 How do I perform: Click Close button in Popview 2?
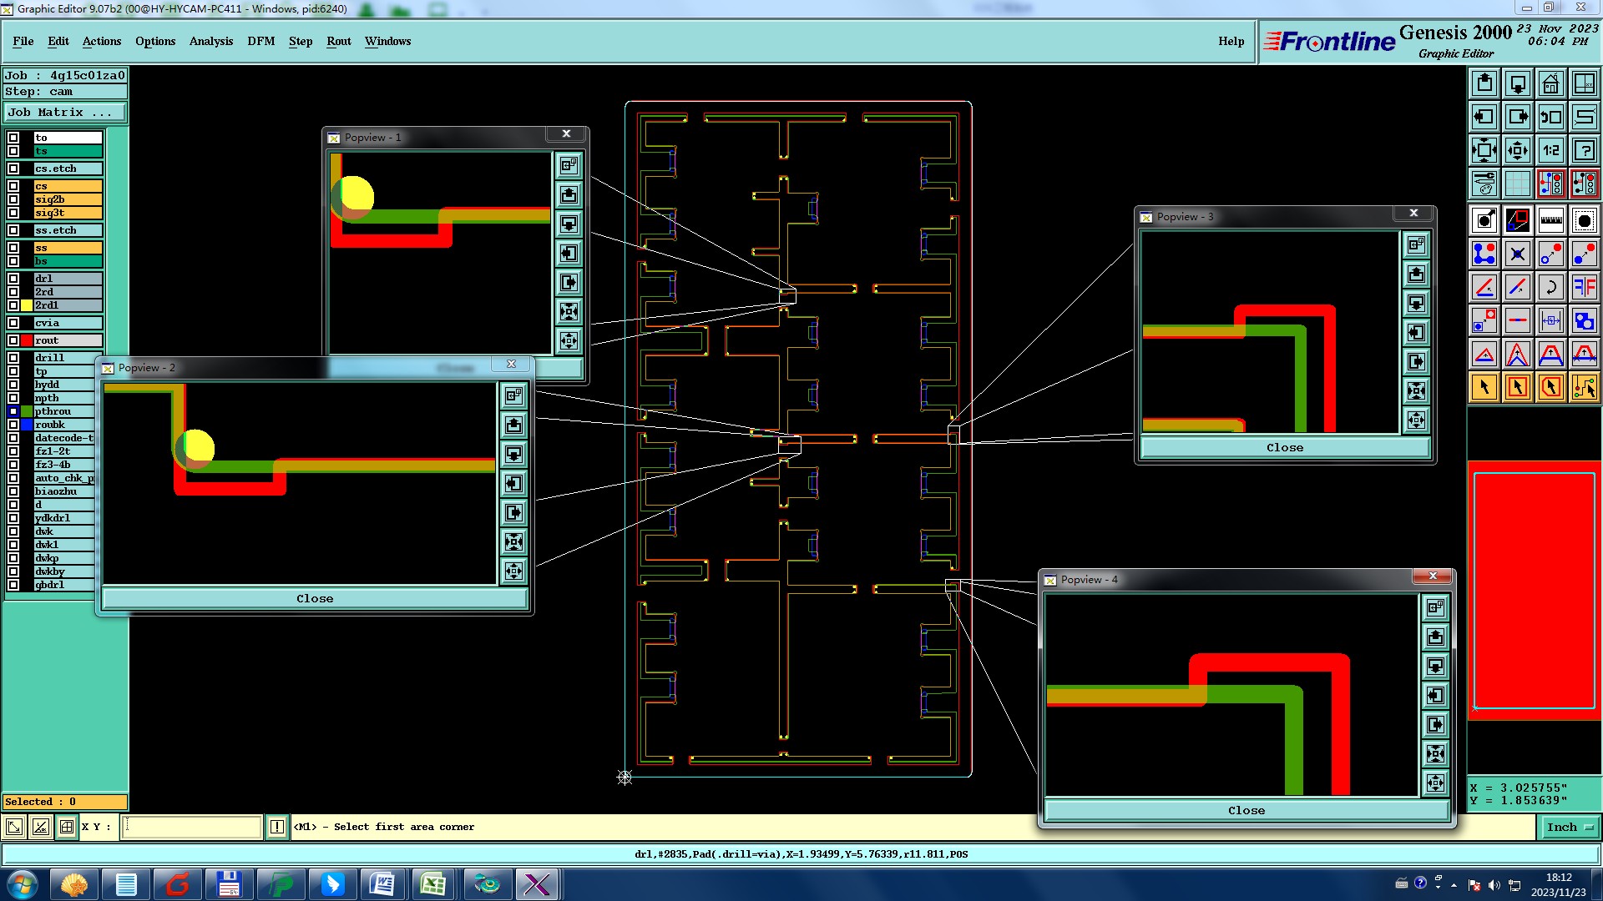click(315, 599)
